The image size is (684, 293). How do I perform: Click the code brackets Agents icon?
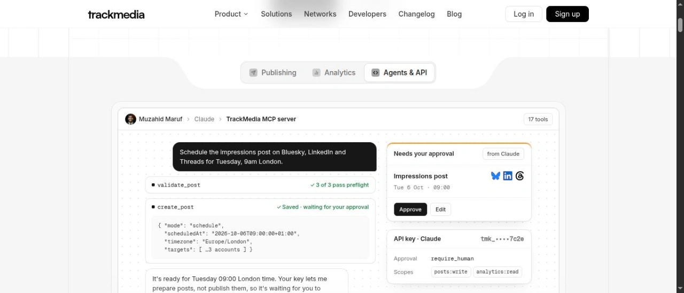pyautogui.click(x=376, y=73)
